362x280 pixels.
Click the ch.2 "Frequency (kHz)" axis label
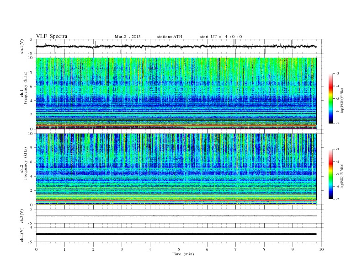(25, 163)
